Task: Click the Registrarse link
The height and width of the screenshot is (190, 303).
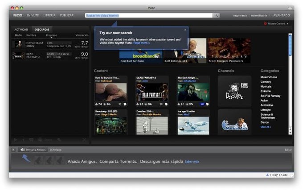Action: (240, 16)
